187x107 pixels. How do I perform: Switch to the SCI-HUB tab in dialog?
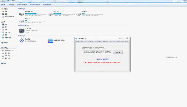tap(90, 41)
